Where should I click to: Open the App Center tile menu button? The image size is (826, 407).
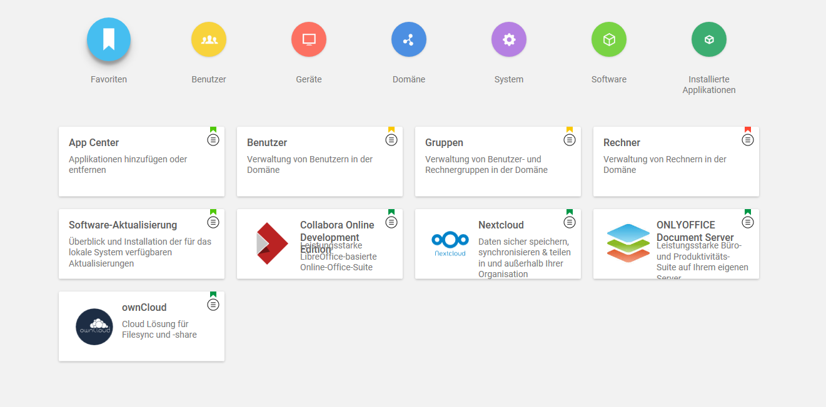click(213, 140)
